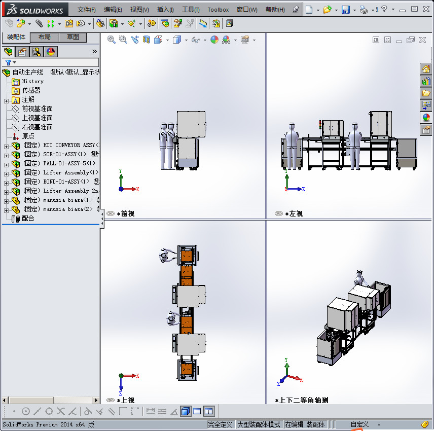Select the 装配体 tab
The height and width of the screenshot is (431, 434).
click(16, 37)
